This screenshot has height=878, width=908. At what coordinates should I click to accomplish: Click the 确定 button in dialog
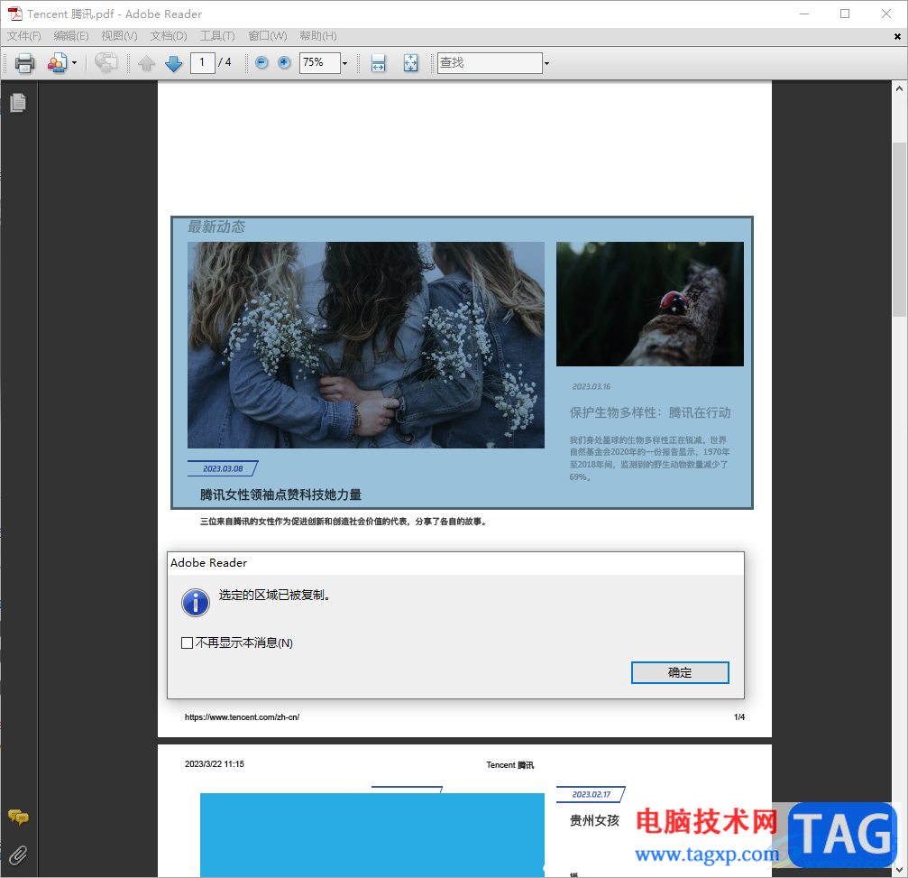(680, 672)
